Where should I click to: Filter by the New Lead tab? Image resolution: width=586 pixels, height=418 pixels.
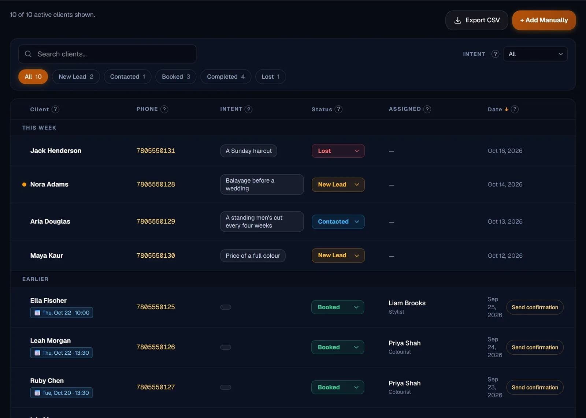[x=76, y=76]
